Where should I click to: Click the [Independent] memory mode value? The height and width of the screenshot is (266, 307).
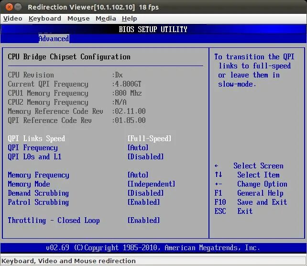151,184
